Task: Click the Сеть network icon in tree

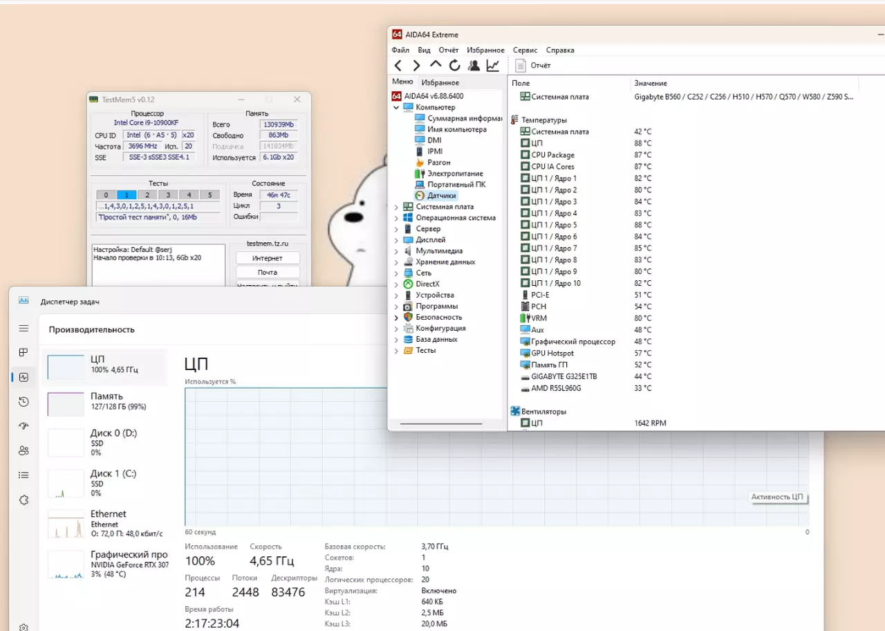Action: click(409, 273)
